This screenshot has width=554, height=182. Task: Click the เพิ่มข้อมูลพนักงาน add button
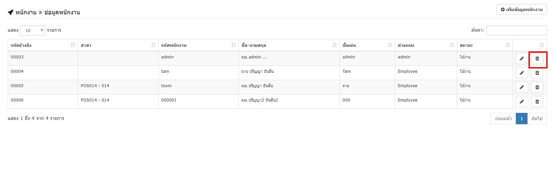(521, 9)
